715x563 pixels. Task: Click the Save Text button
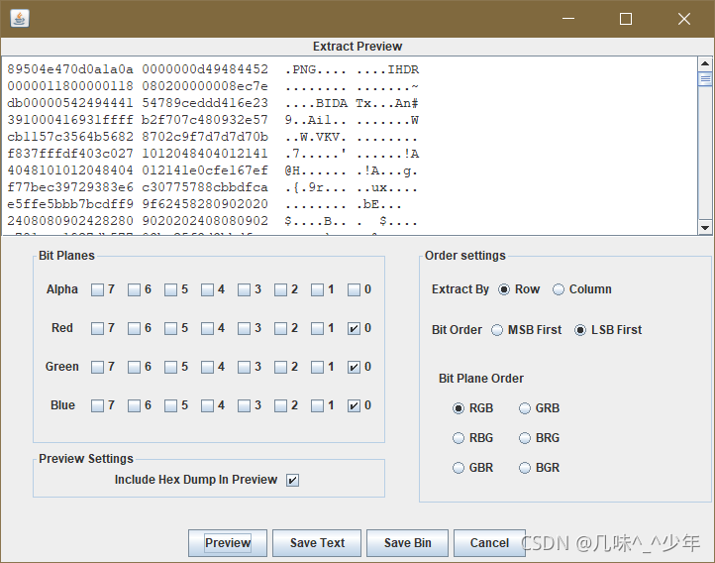pyautogui.click(x=317, y=543)
